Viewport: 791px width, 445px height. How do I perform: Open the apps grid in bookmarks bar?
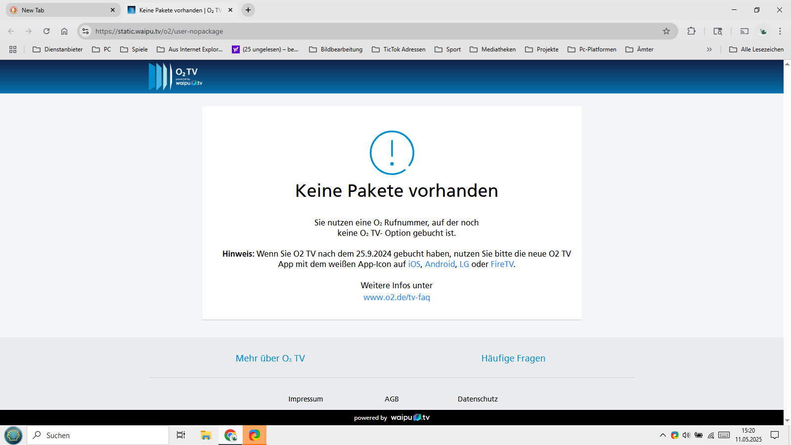click(x=13, y=49)
